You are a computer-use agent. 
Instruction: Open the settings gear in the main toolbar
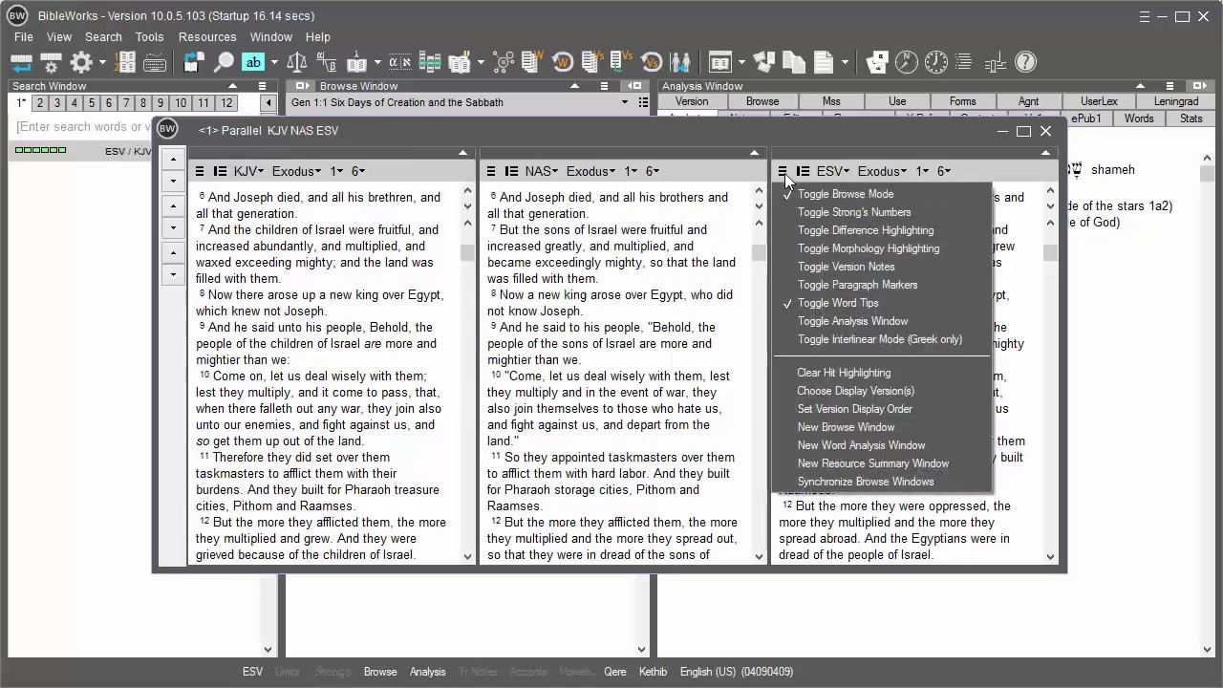(x=81, y=62)
